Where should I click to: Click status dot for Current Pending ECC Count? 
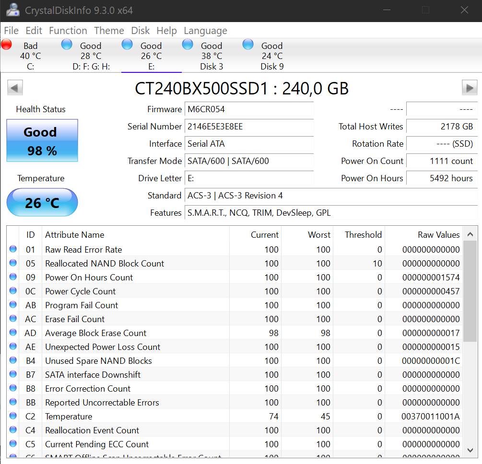[13, 444]
